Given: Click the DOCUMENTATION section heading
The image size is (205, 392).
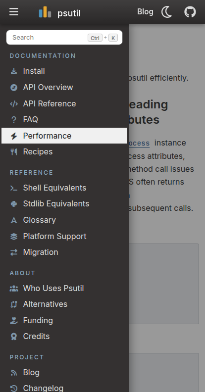Looking at the screenshot, I should pos(43,56).
